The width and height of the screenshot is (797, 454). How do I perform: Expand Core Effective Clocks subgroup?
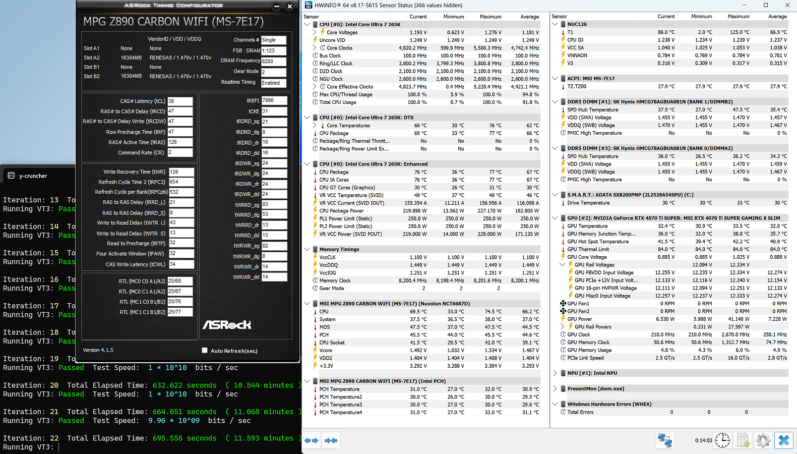click(315, 87)
